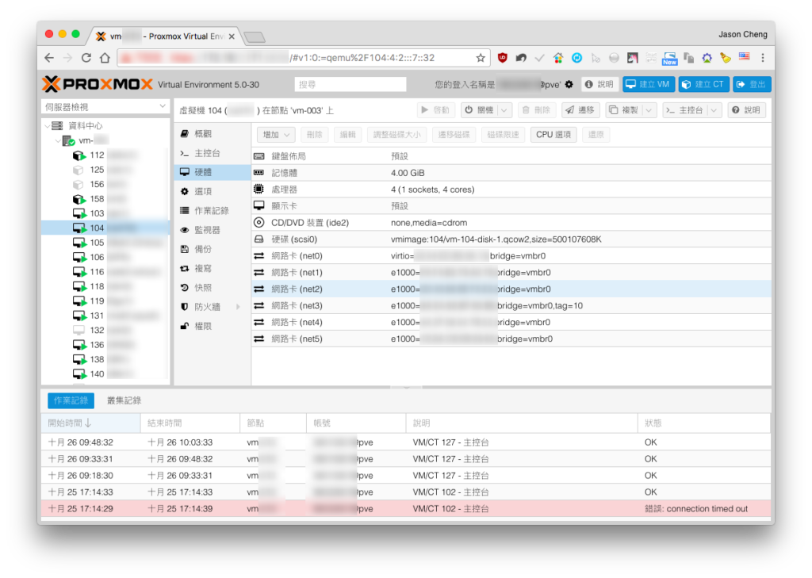Open Chrome three-dot menu
Image resolution: width=812 pixels, height=578 pixels.
pos(762,58)
